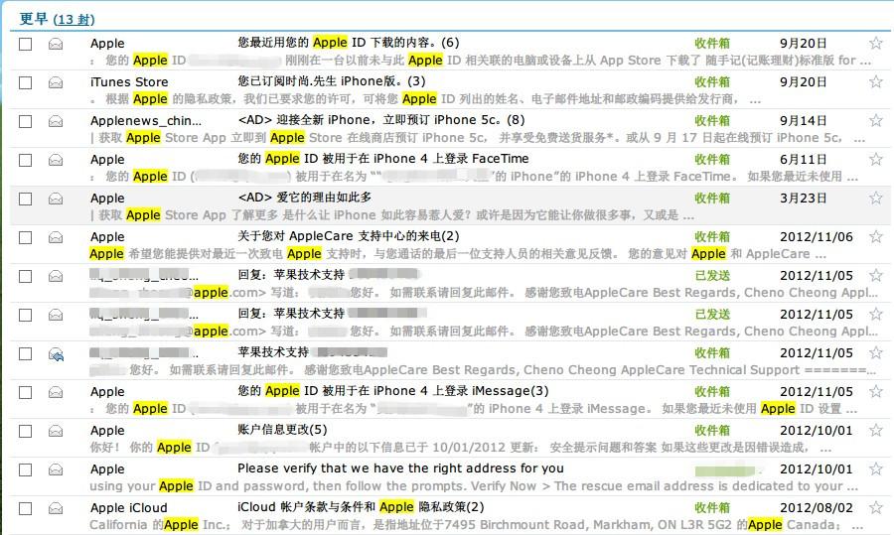Click envelope icon of iMessage login email
Viewport: 894px width, 535px height.
click(x=56, y=392)
